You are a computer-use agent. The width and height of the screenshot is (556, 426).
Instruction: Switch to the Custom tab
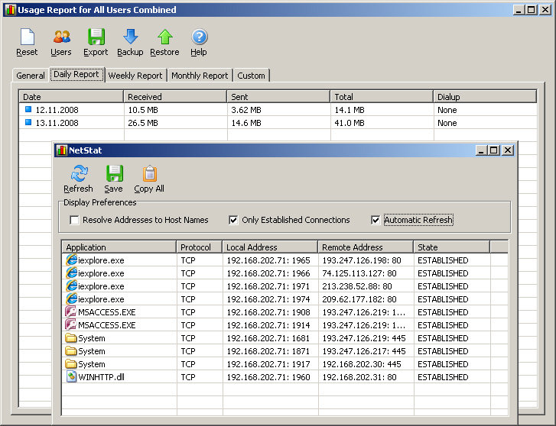[251, 76]
